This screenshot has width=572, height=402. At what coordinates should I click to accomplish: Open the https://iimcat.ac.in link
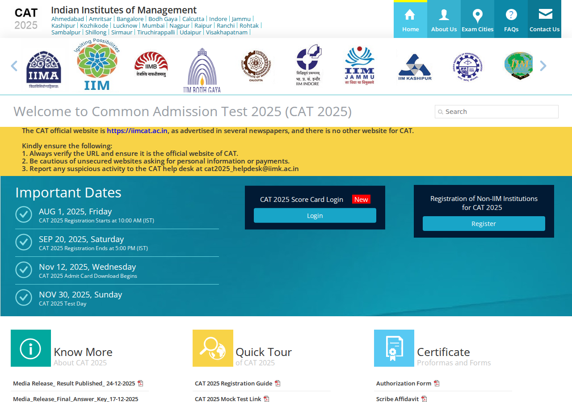coord(137,131)
